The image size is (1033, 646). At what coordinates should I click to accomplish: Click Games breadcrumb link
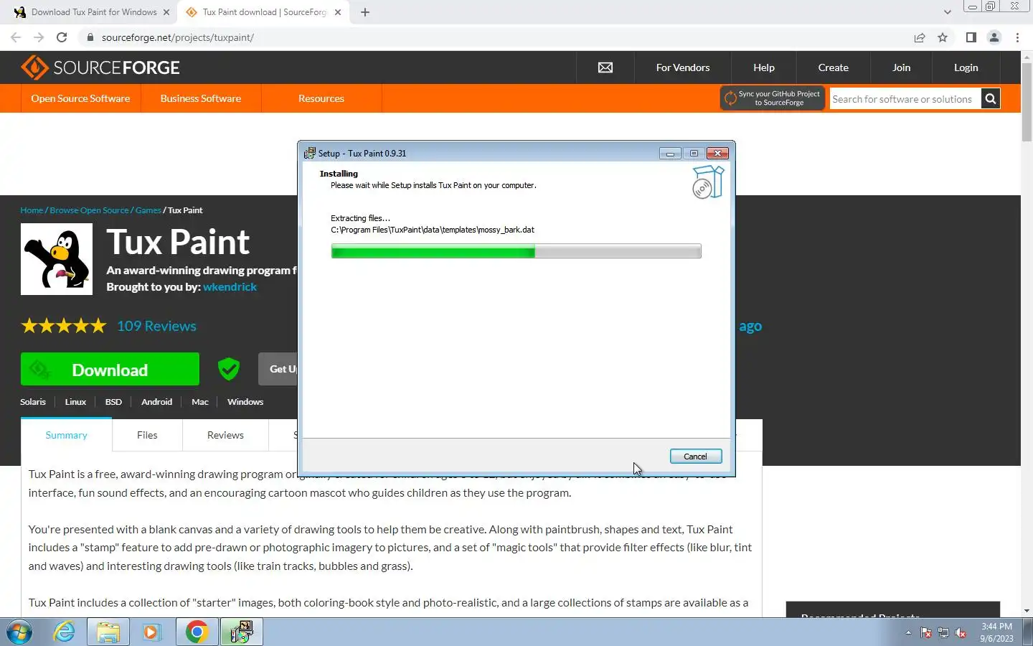[148, 210]
